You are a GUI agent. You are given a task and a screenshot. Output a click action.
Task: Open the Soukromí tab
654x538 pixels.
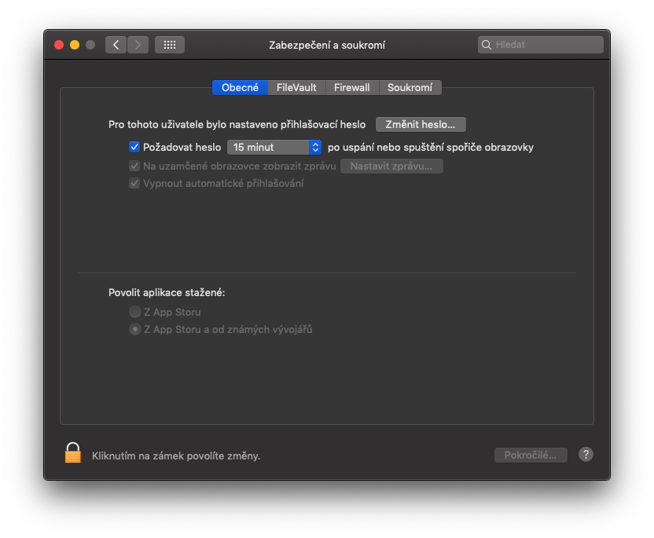click(410, 88)
